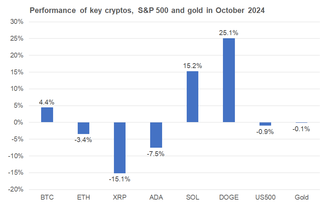This screenshot has width=333, height=214.
Task: Click the 25.1% data label
Action: click(x=229, y=33)
